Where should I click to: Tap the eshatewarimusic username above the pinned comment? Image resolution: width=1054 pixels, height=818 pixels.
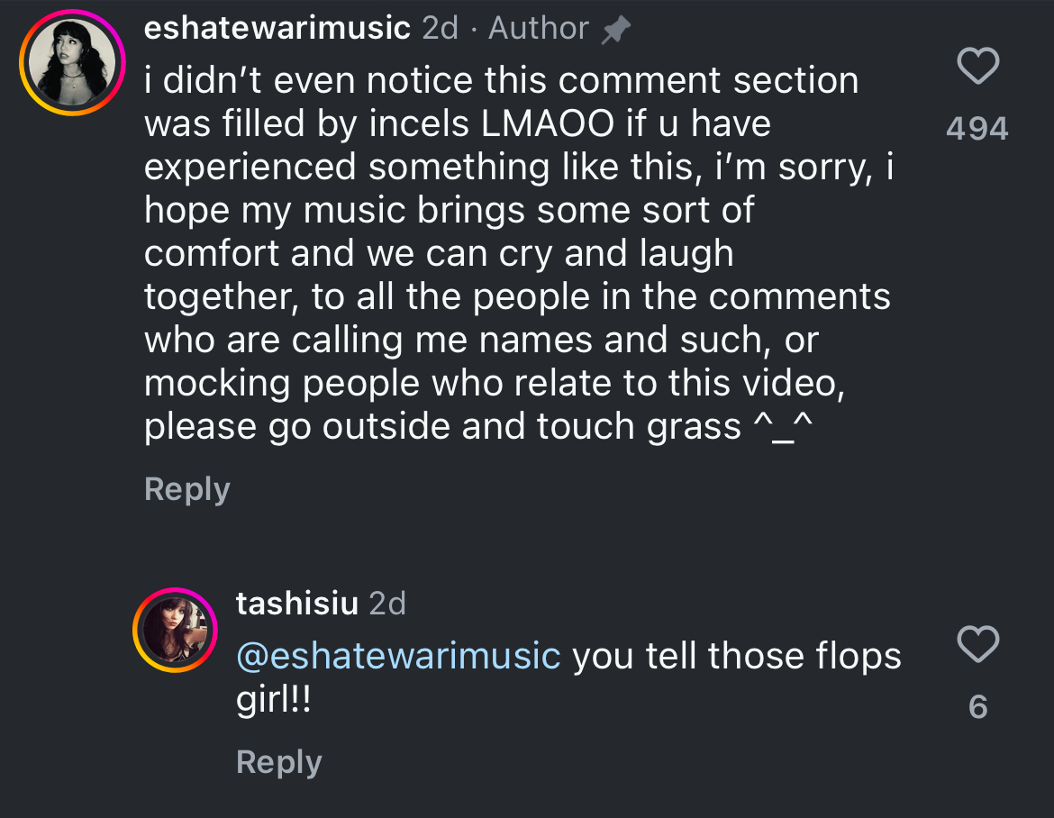pyautogui.click(x=277, y=29)
